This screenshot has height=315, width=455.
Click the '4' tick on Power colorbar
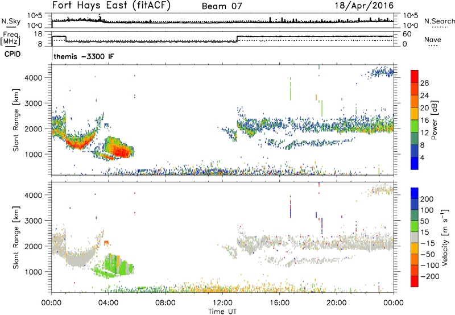[x=423, y=157]
